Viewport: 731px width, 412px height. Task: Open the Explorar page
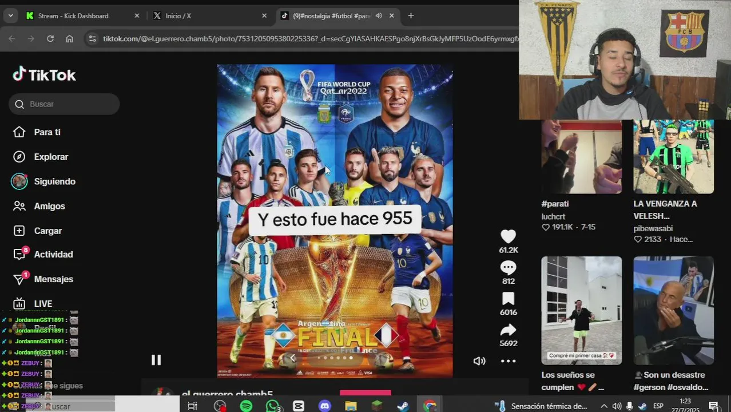[51, 157]
